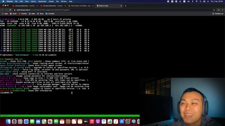Click the Spotlight search icon in menu bar
Screen dimensions: 225x126
(x=200, y=1)
